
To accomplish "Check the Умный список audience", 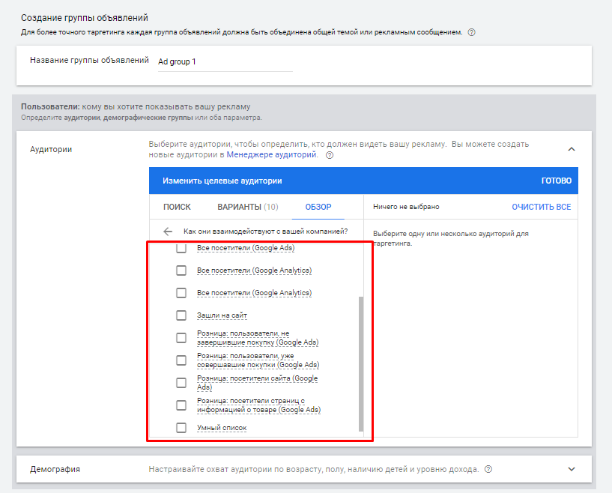I will tap(181, 428).
